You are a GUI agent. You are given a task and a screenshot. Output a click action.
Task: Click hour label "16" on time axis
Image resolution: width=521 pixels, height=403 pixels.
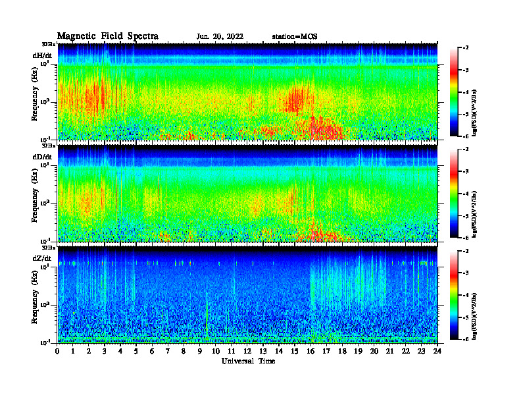(310, 351)
